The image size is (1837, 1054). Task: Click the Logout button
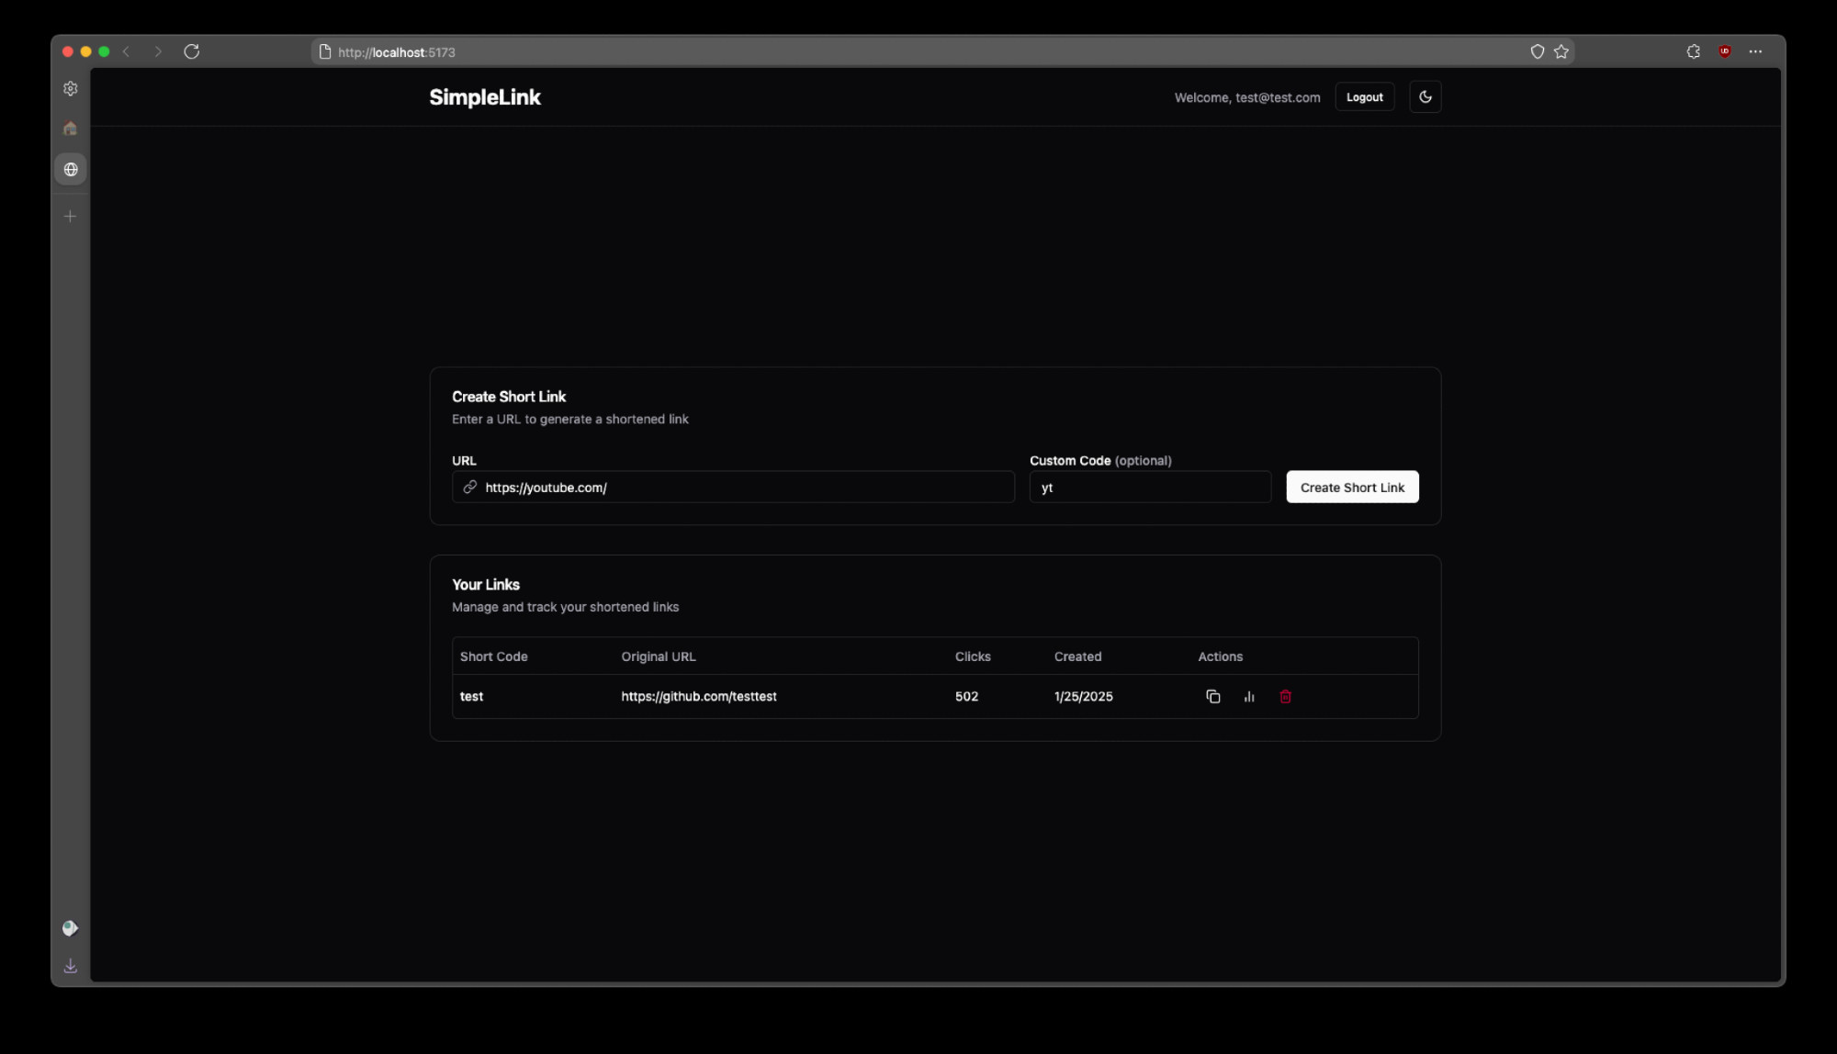(1364, 97)
